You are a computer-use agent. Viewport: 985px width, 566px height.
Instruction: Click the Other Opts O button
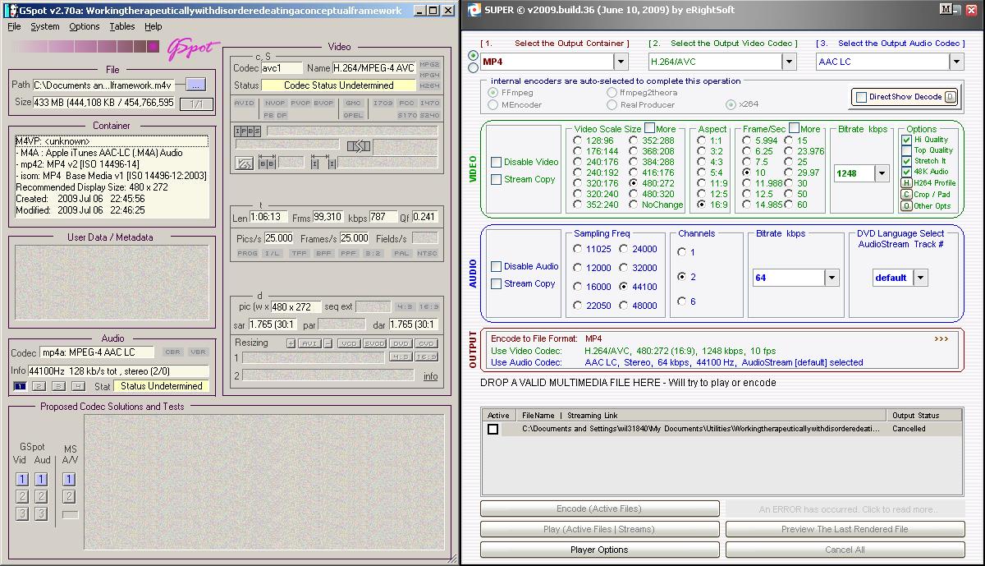click(x=906, y=206)
